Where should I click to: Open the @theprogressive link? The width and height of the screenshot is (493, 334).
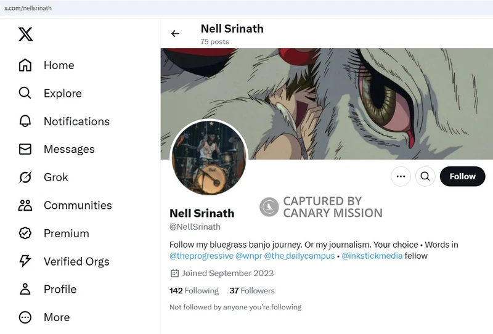tap(202, 256)
